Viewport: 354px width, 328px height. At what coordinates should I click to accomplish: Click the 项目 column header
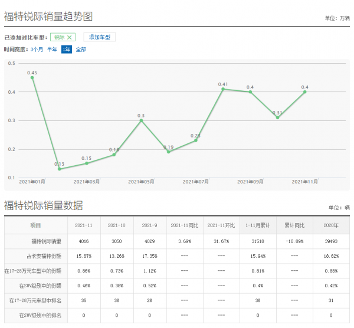pyautogui.click(x=35, y=225)
